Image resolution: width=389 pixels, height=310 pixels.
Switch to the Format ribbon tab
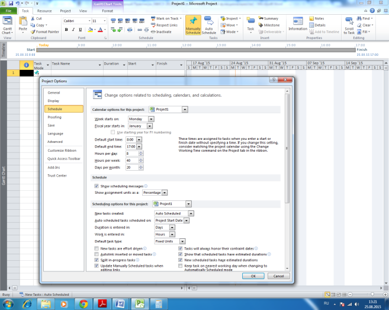pos(107,11)
